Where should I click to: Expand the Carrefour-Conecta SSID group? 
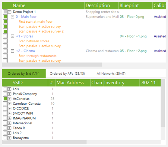[10, 103]
